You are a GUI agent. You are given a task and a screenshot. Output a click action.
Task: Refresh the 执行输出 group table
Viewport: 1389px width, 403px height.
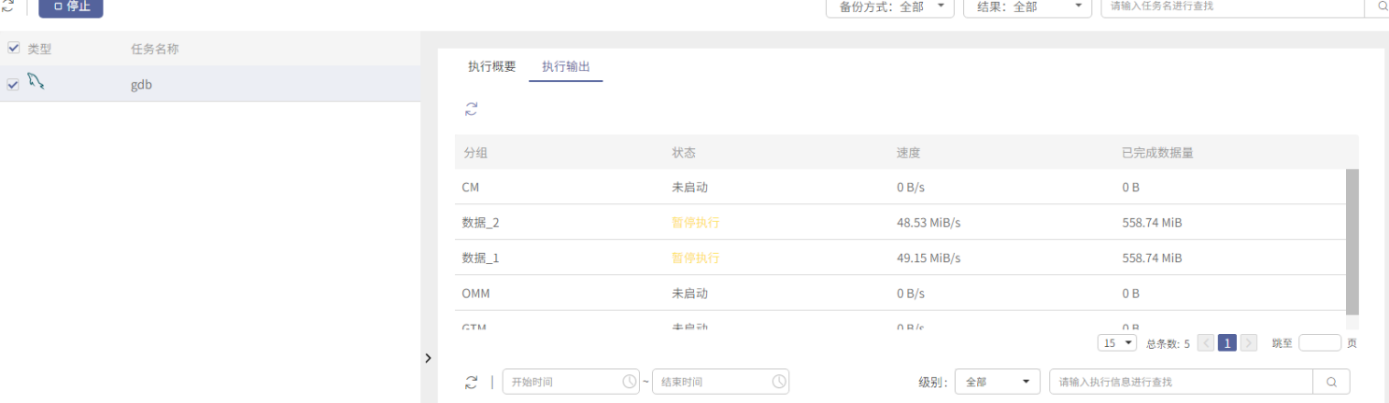[472, 109]
